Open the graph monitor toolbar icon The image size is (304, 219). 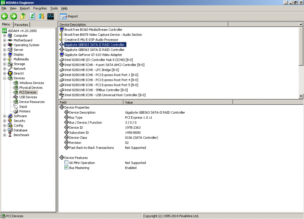pyautogui.click(x=50, y=16)
